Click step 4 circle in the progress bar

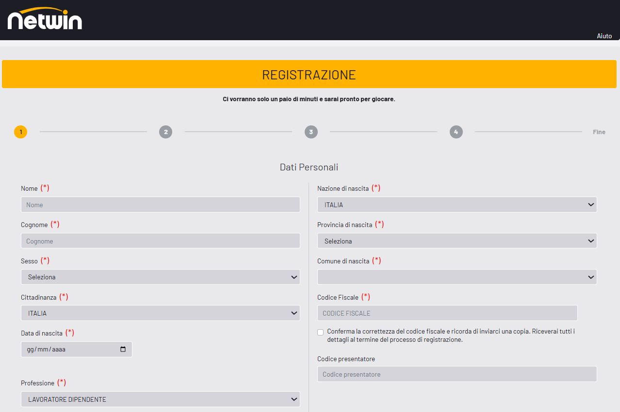[456, 131]
